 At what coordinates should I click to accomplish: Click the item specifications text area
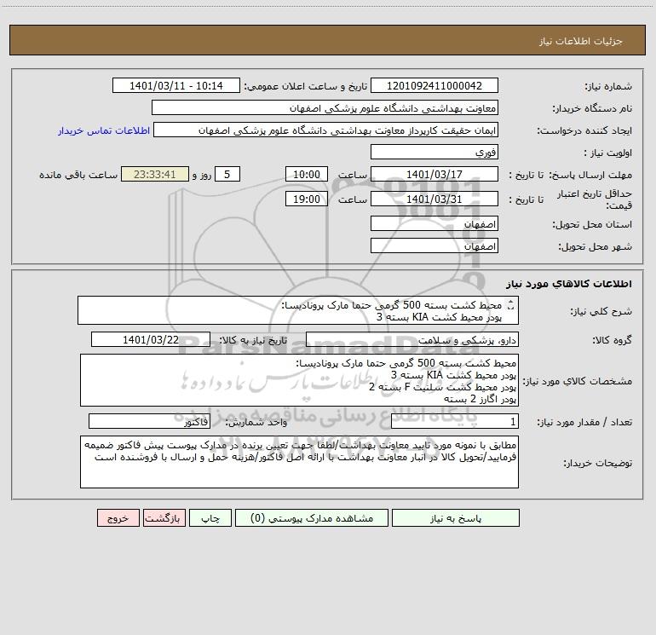299,380
